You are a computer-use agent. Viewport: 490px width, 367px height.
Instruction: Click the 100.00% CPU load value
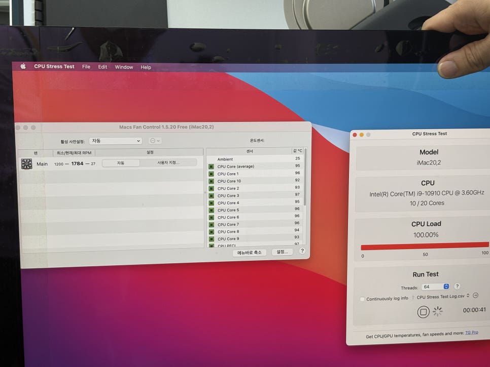click(426, 235)
